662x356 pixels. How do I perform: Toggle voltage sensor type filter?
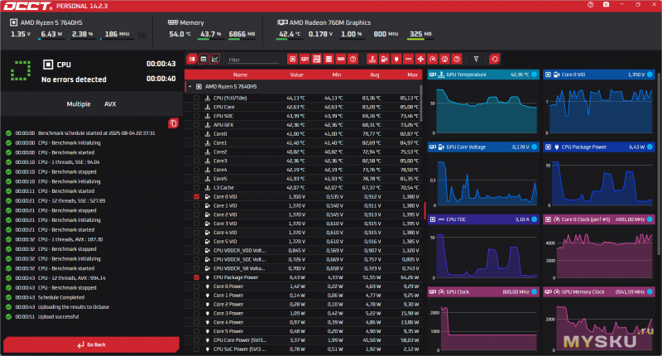click(384, 59)
